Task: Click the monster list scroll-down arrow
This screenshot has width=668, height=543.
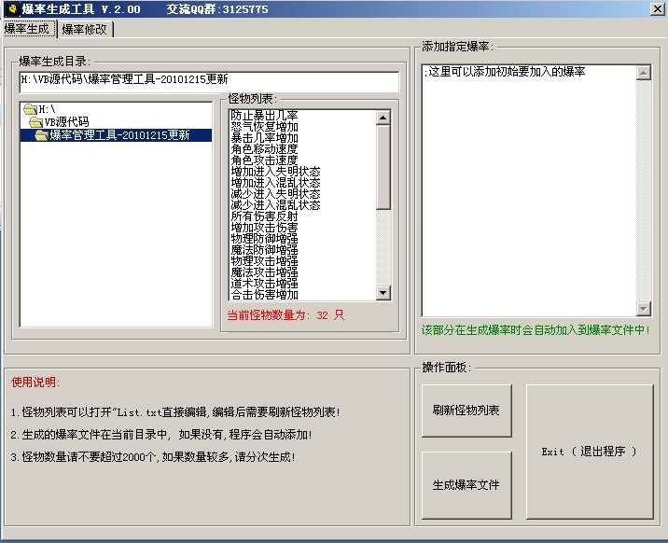Action: pyautogui.click(x=383, y=293)
